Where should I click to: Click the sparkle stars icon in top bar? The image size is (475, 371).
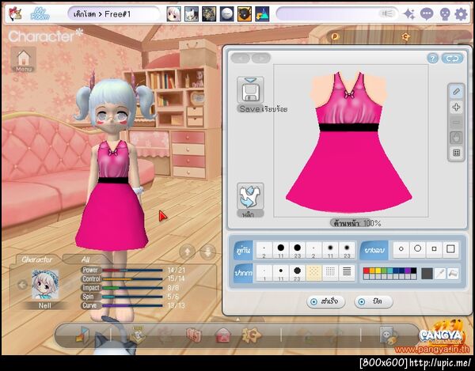tap(409, 14)
